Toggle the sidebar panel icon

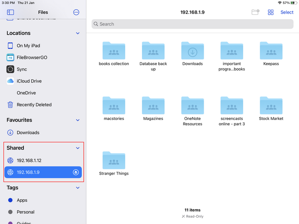10,12
